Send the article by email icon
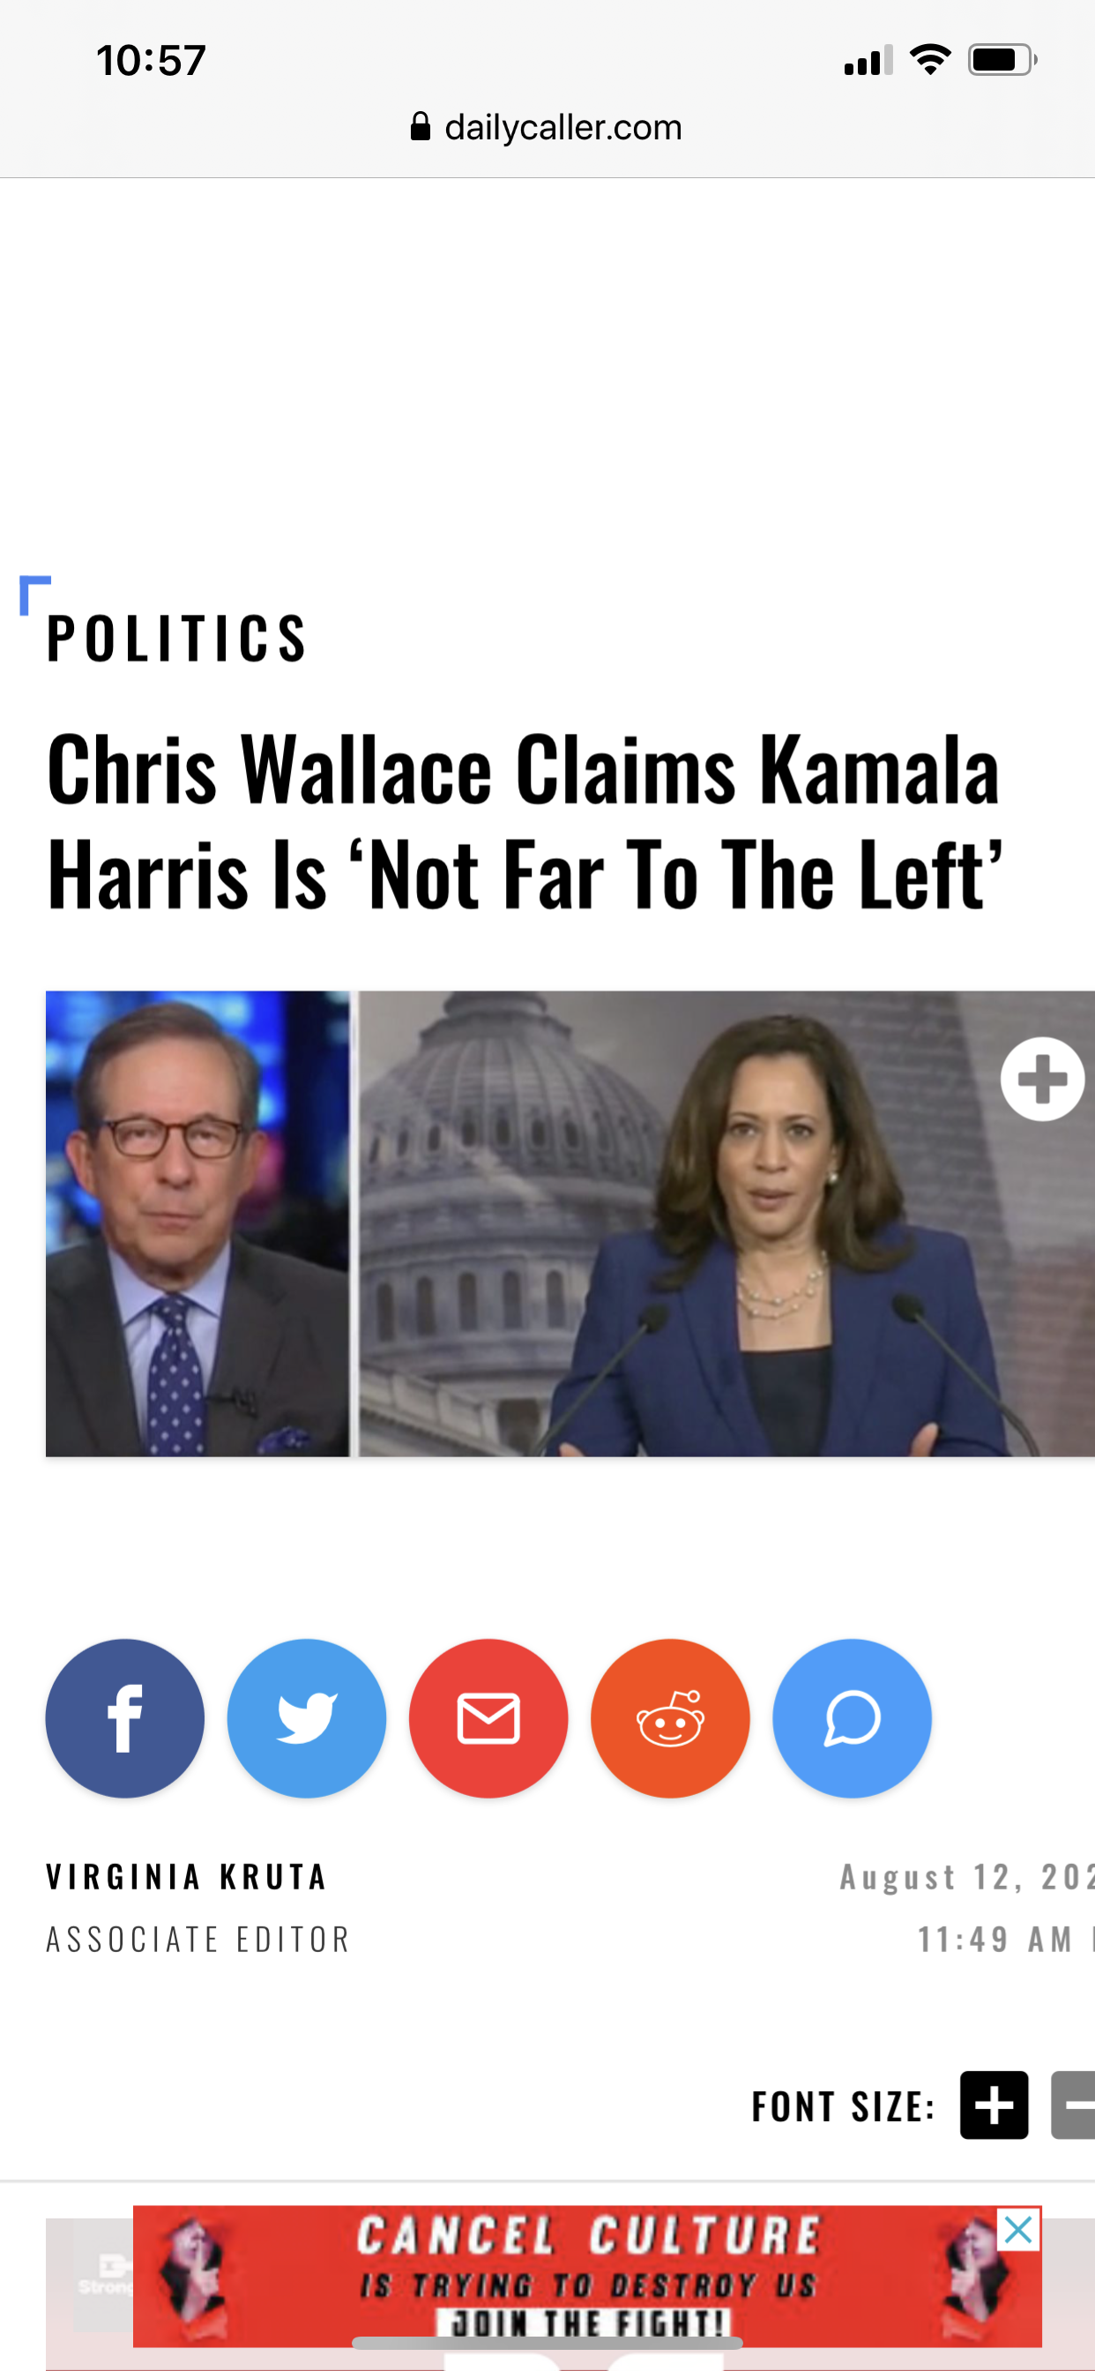 click(x=488, y=1717)
